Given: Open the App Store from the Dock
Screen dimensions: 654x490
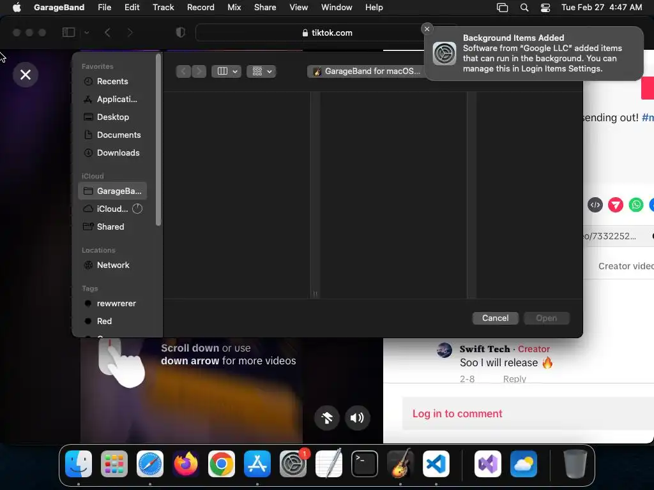Looking at the screenshot, I should pos(257,464).
